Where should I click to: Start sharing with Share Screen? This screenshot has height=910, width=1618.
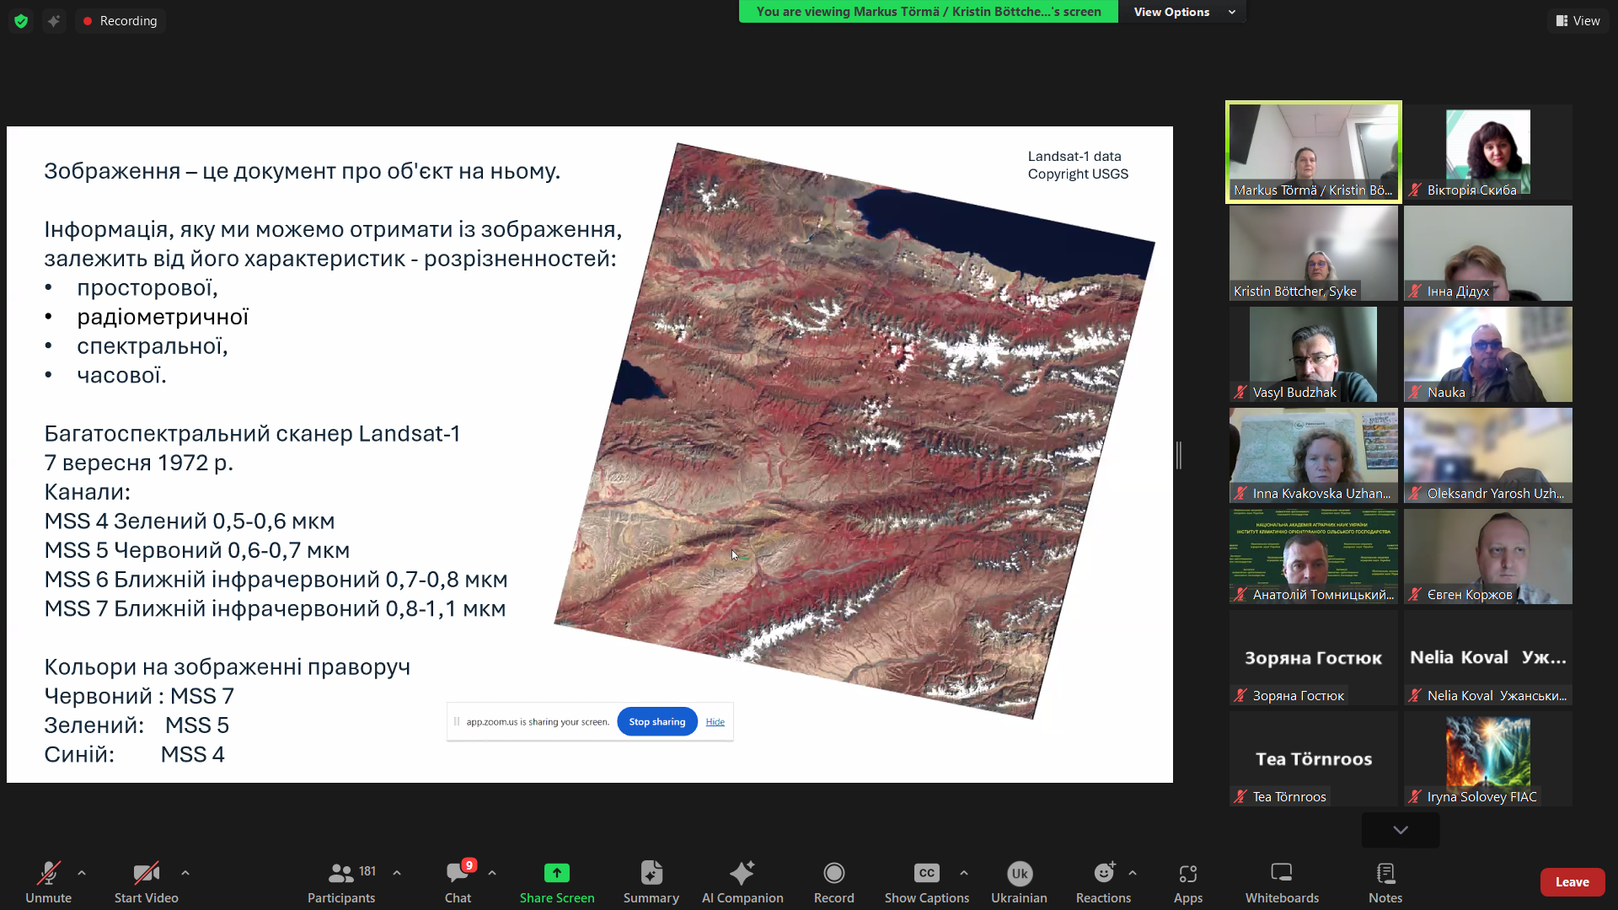(x=556, y=881)
